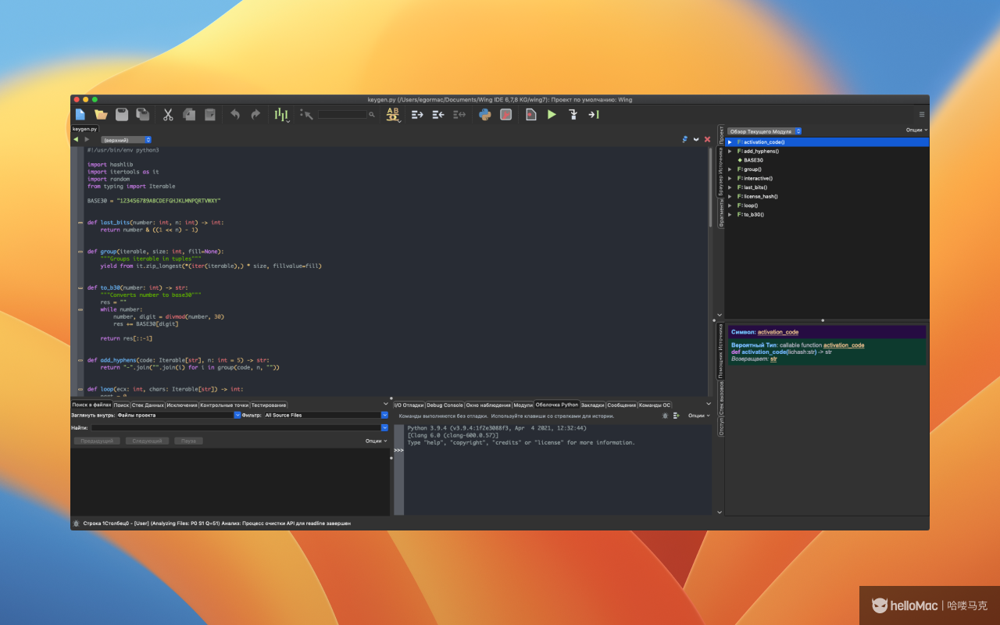Click the run-to-cursor arrow icon
This screenshot has height=625, width=1000.
594,114
